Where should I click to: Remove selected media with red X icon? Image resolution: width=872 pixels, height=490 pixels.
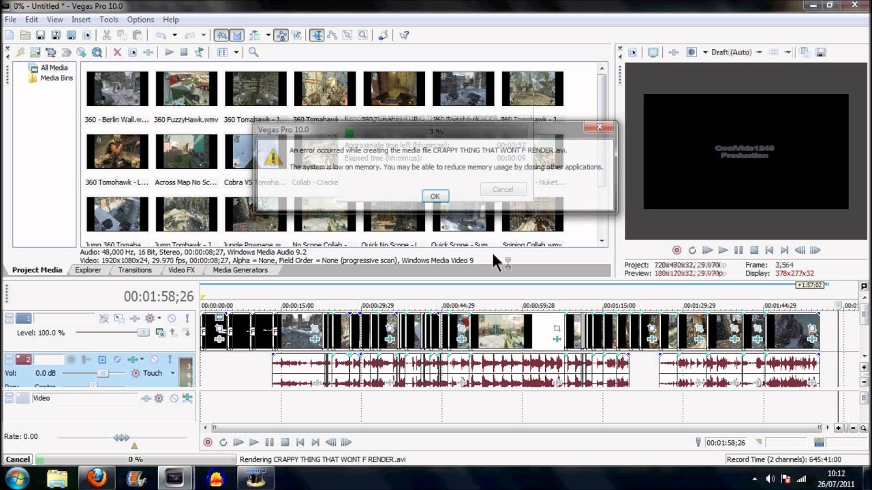point(117,52)
